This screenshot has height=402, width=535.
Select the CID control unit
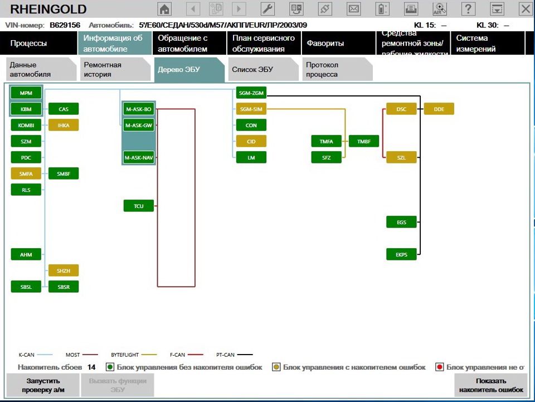(251, 141)
